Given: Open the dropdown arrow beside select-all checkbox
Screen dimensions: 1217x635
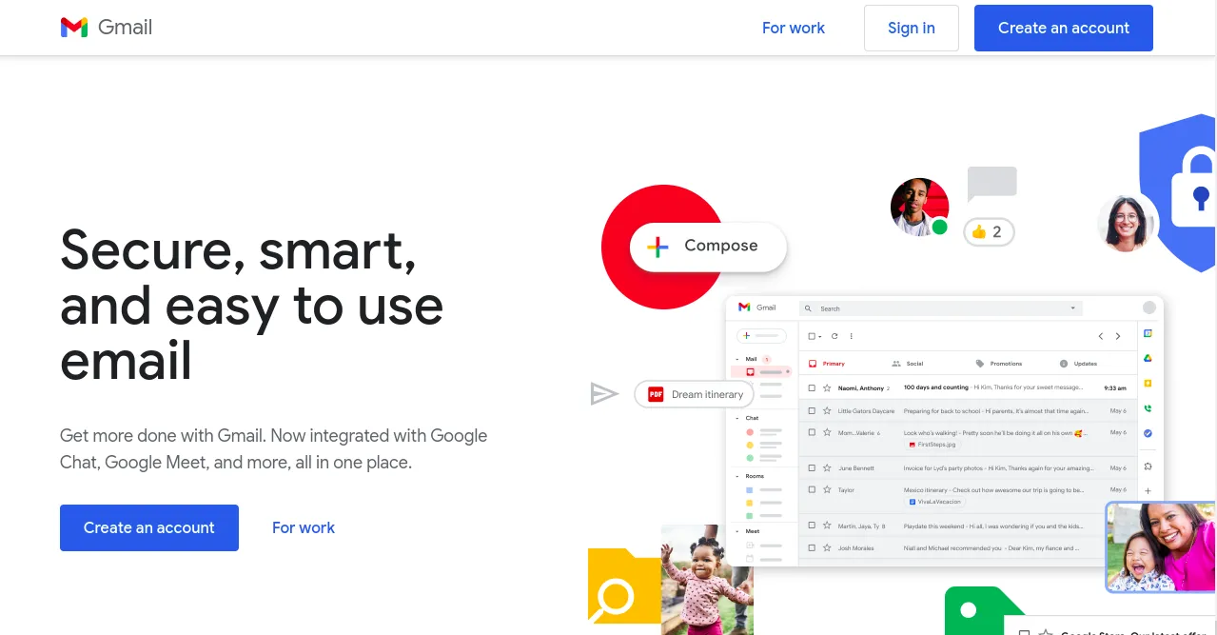Looking at the screenshot, I should click(x=820, y=336).
